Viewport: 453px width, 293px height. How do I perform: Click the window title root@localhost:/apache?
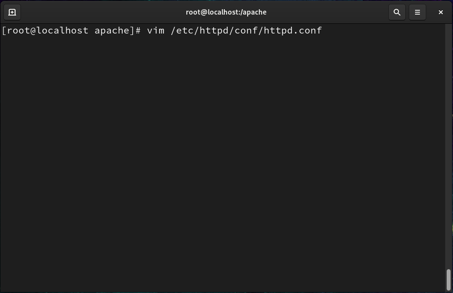click(226, 12)
